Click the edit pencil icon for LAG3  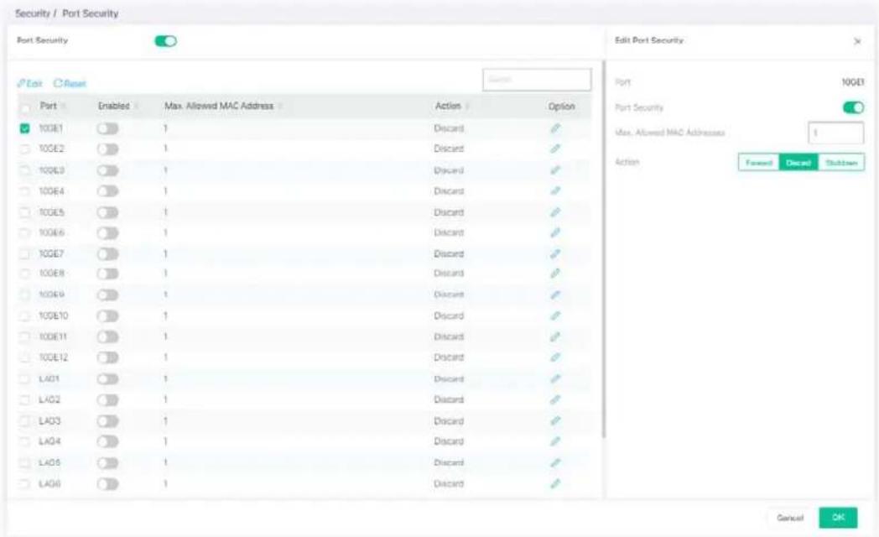click(x=555, y=421)
